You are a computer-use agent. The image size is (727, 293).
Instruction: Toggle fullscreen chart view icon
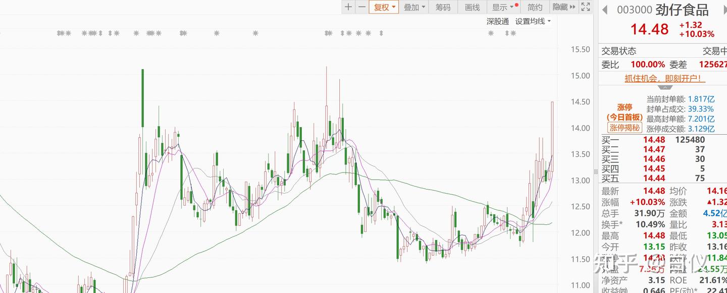click(x=586, y=7)
